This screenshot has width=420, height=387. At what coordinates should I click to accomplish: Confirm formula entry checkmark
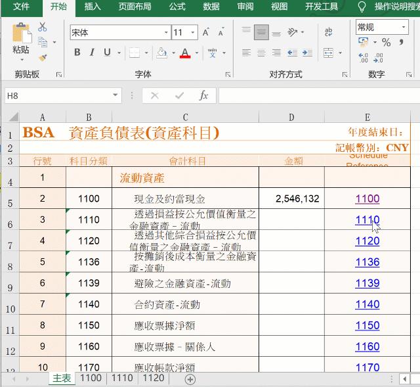pos(179,95)
